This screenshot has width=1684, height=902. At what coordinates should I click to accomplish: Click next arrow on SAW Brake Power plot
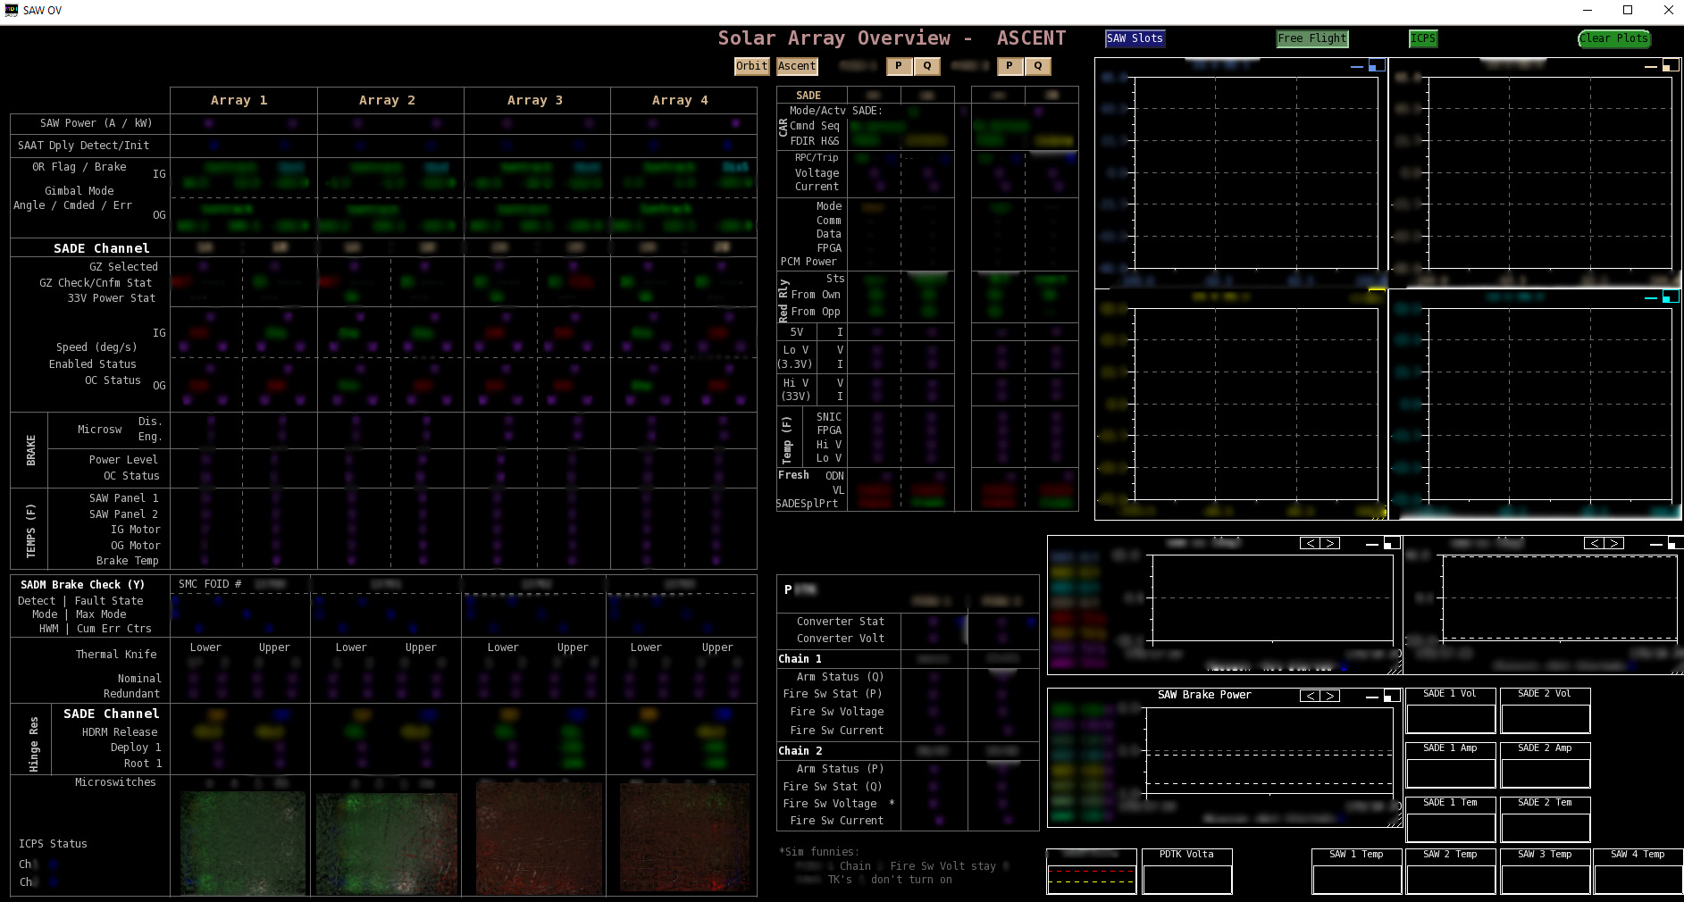click(1330, 696)
